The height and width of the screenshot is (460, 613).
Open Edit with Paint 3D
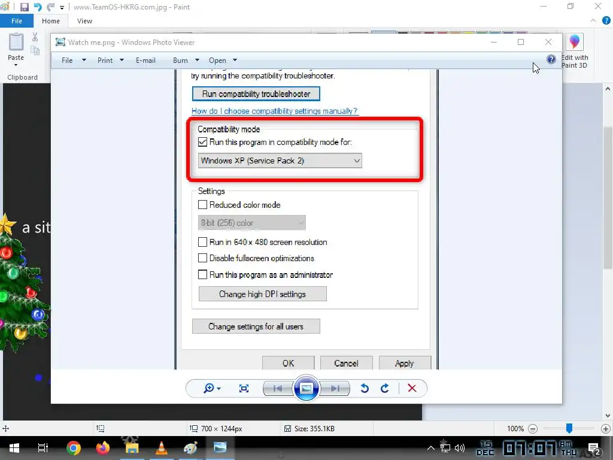(574, 52)
